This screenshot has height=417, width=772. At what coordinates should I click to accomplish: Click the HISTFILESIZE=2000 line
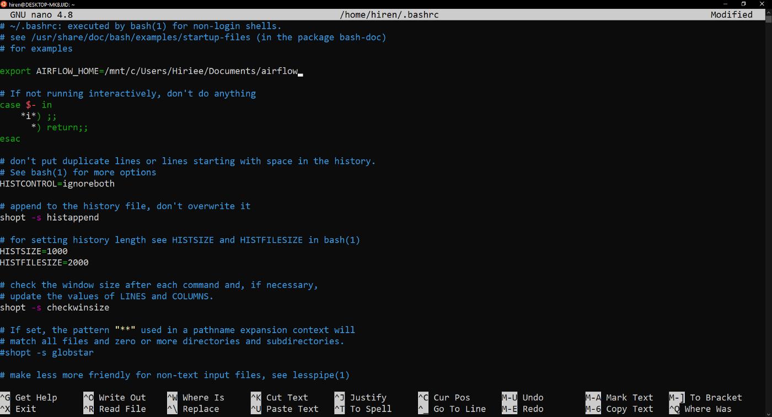point(44,263)
